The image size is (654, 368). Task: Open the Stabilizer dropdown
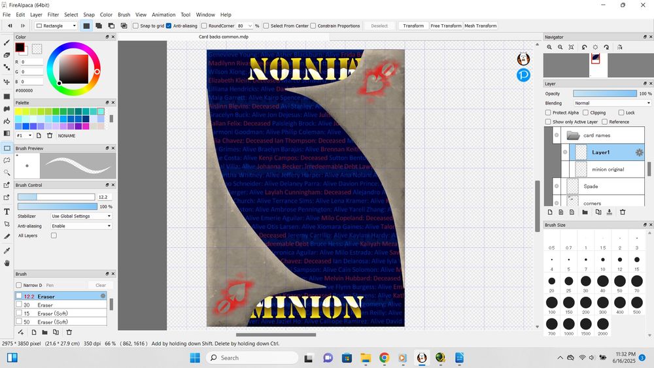81,216
